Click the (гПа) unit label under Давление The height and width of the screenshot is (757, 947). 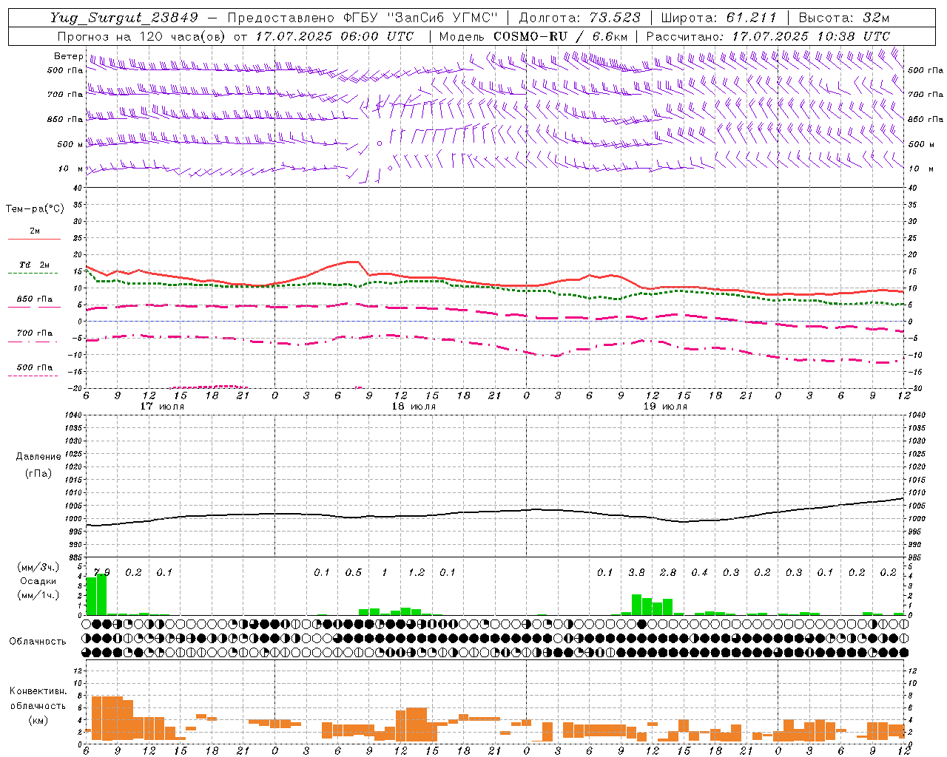[x=38, y=473]
